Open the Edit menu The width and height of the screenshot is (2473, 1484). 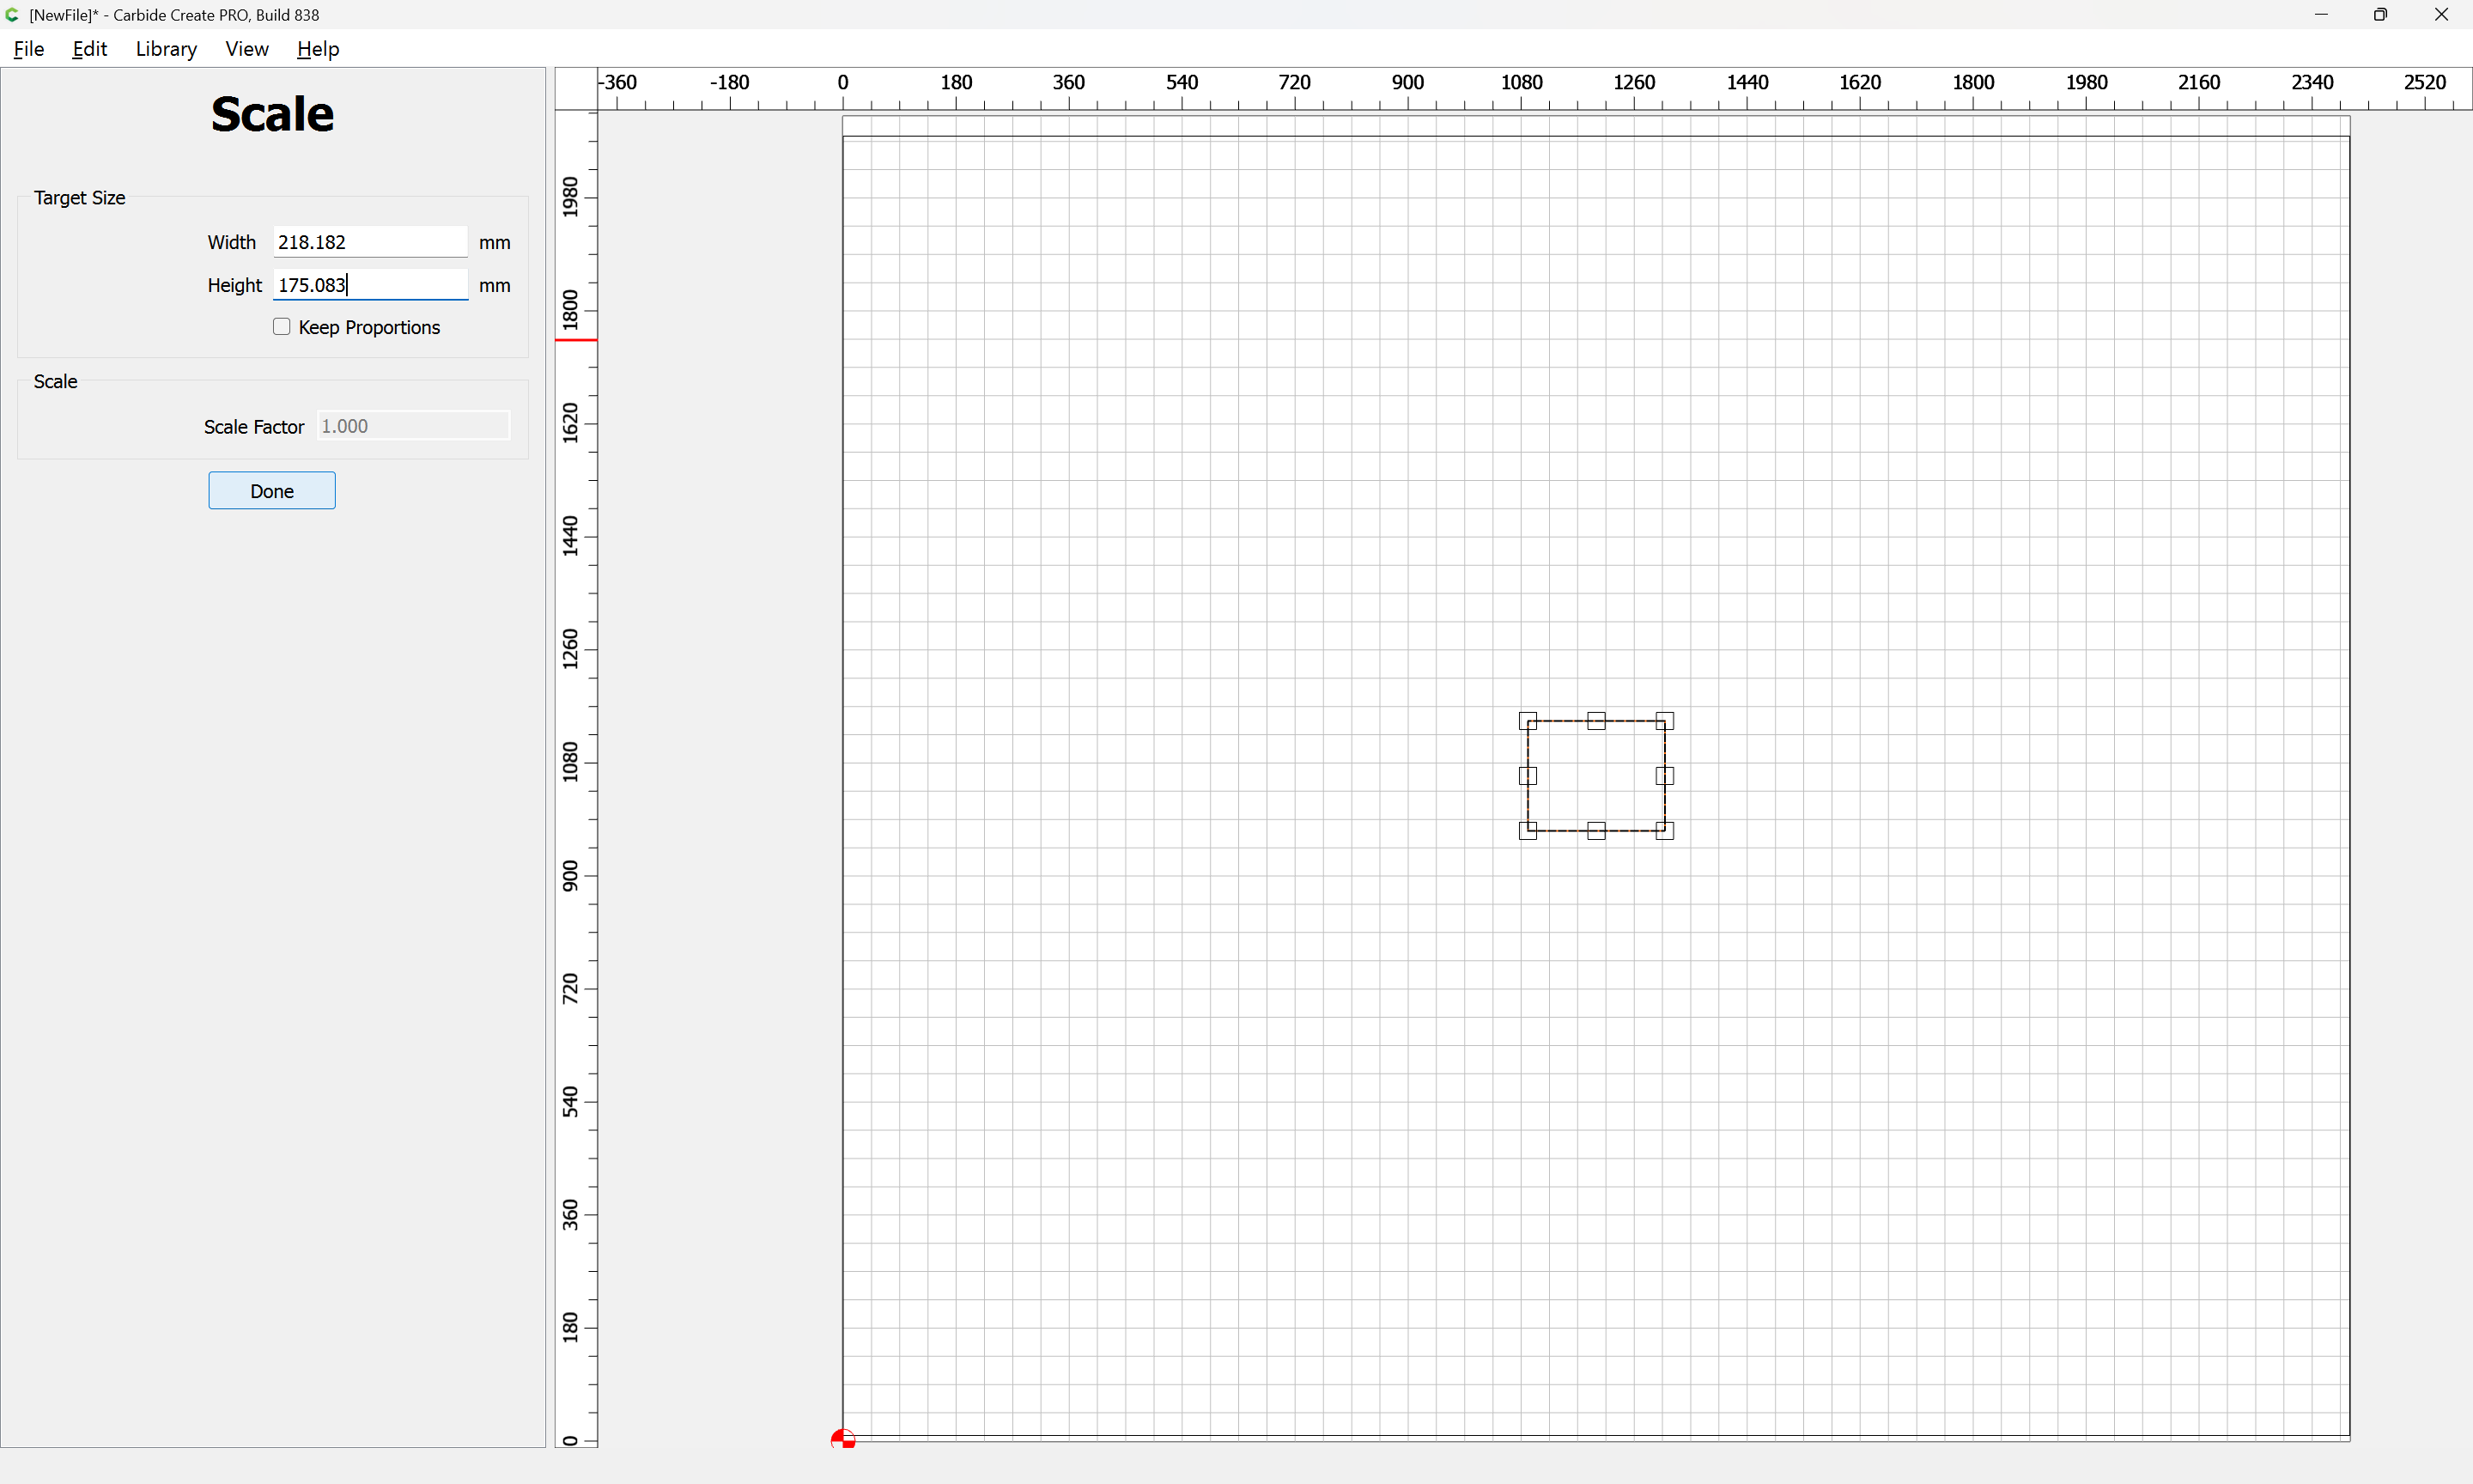tap(89, 49)
